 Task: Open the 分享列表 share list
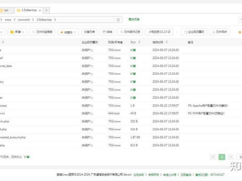pyautogui.click(x=89, y=32)
